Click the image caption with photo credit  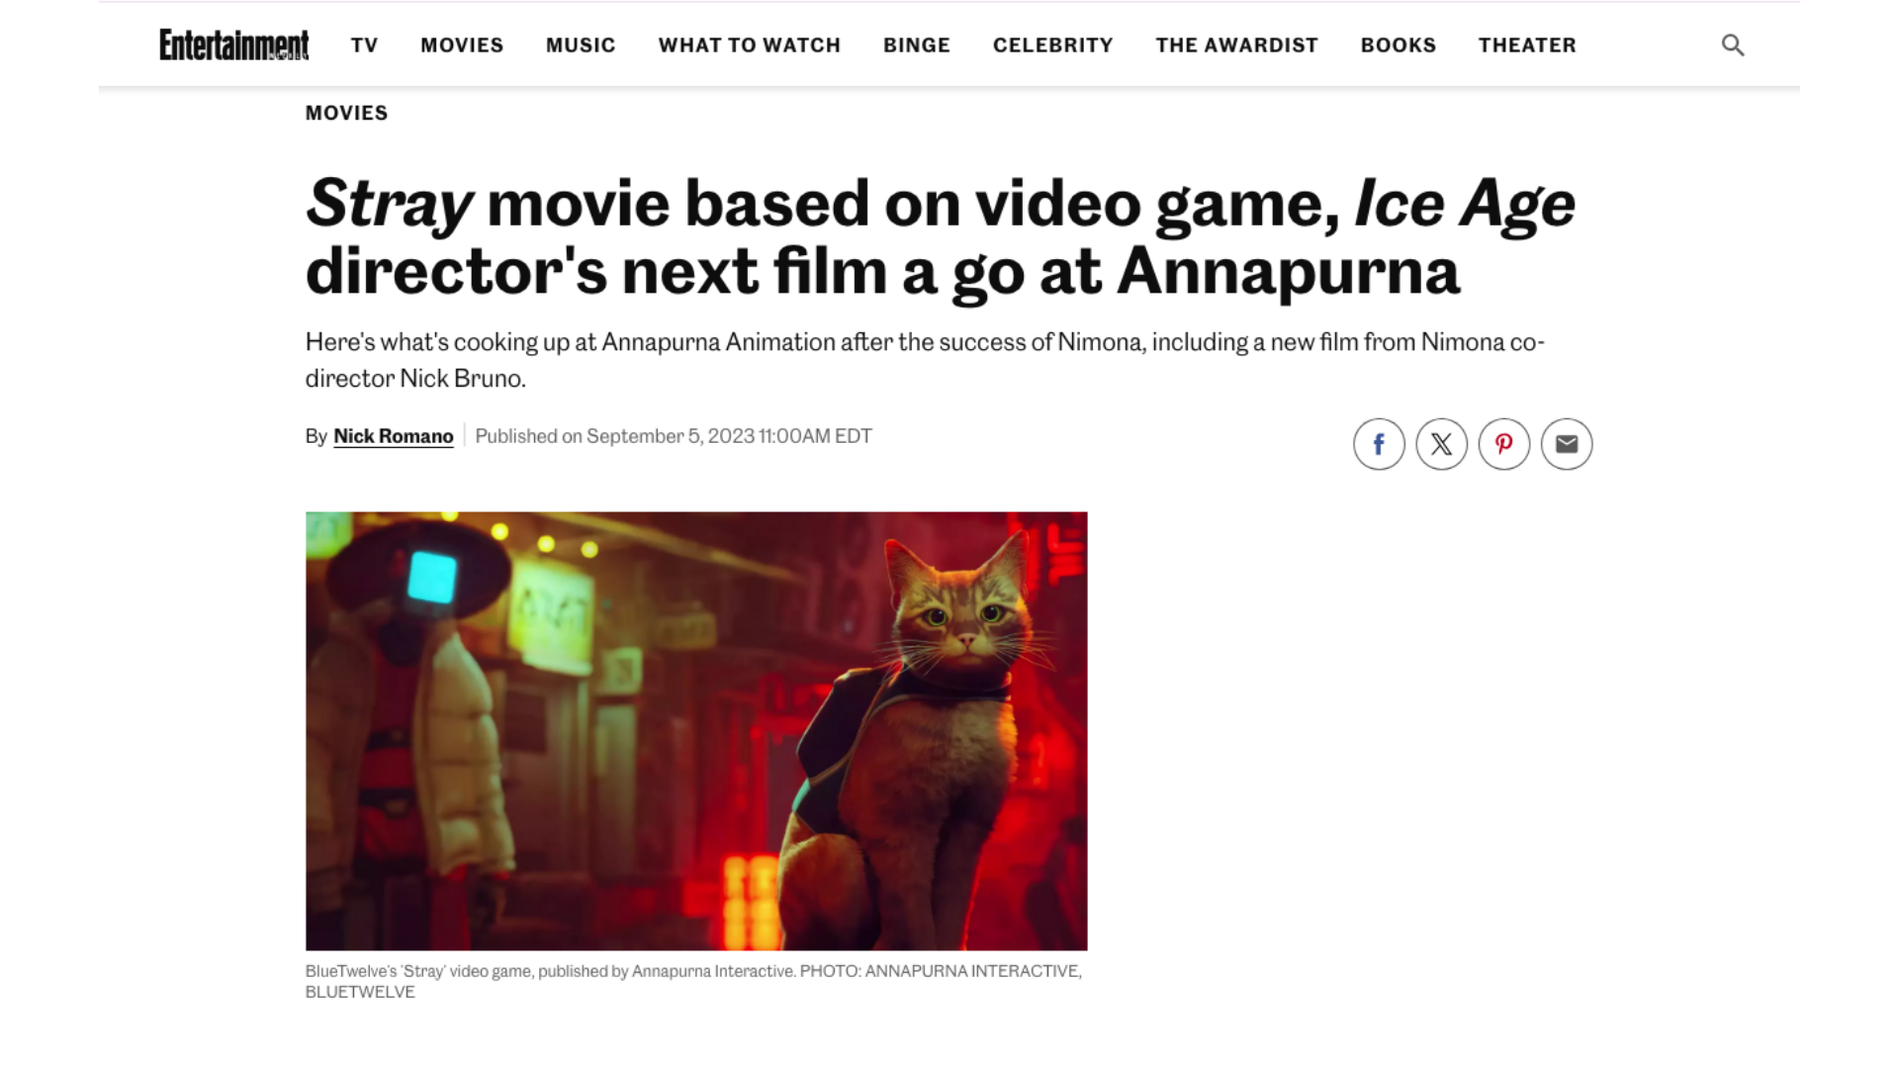694,981
